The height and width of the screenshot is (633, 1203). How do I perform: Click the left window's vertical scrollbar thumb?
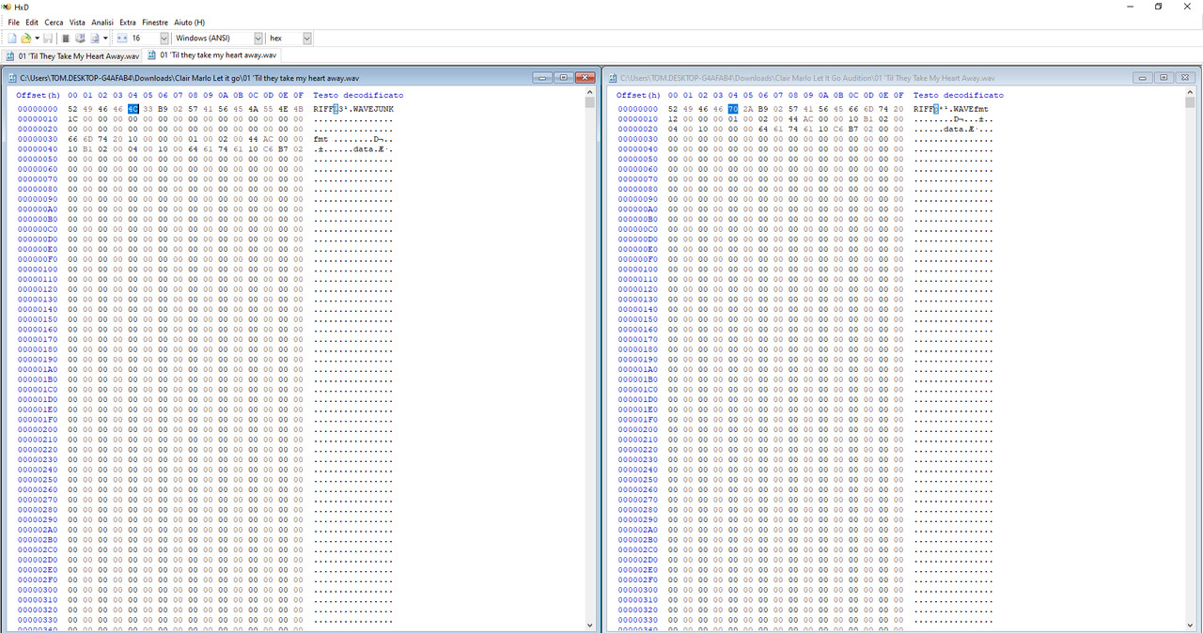click(x=590, y=102)
